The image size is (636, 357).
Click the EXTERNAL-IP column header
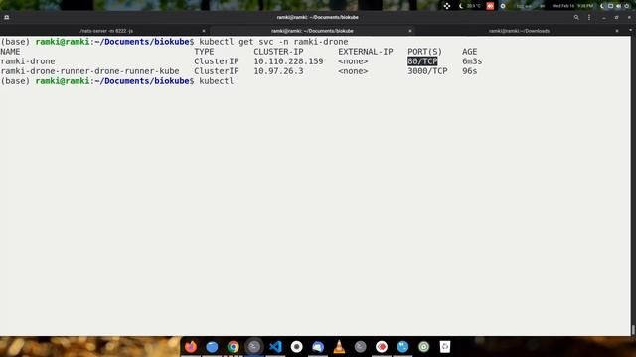(366, 52)
